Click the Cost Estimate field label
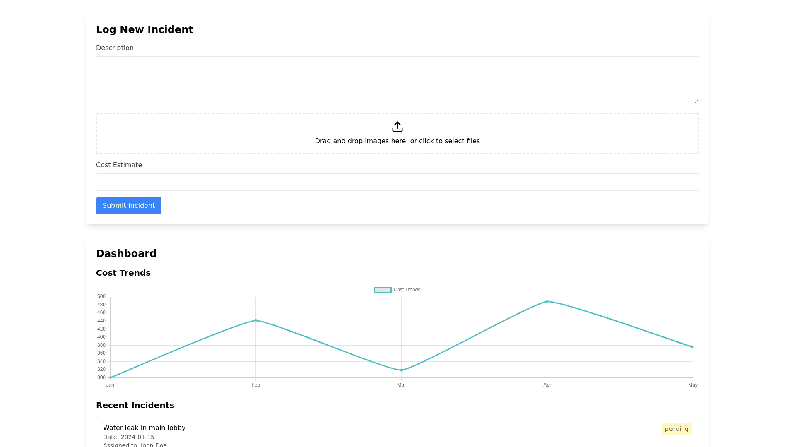This screenshot has height=447, width=795. pyautogui.click(x=119, y=165)
